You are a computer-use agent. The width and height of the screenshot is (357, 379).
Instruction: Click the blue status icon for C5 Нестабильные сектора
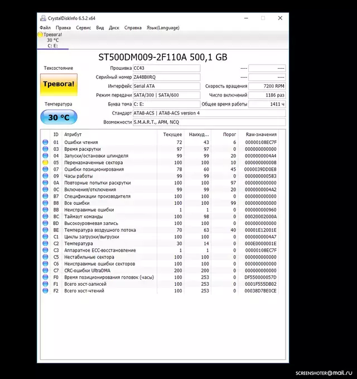(45, 257)
